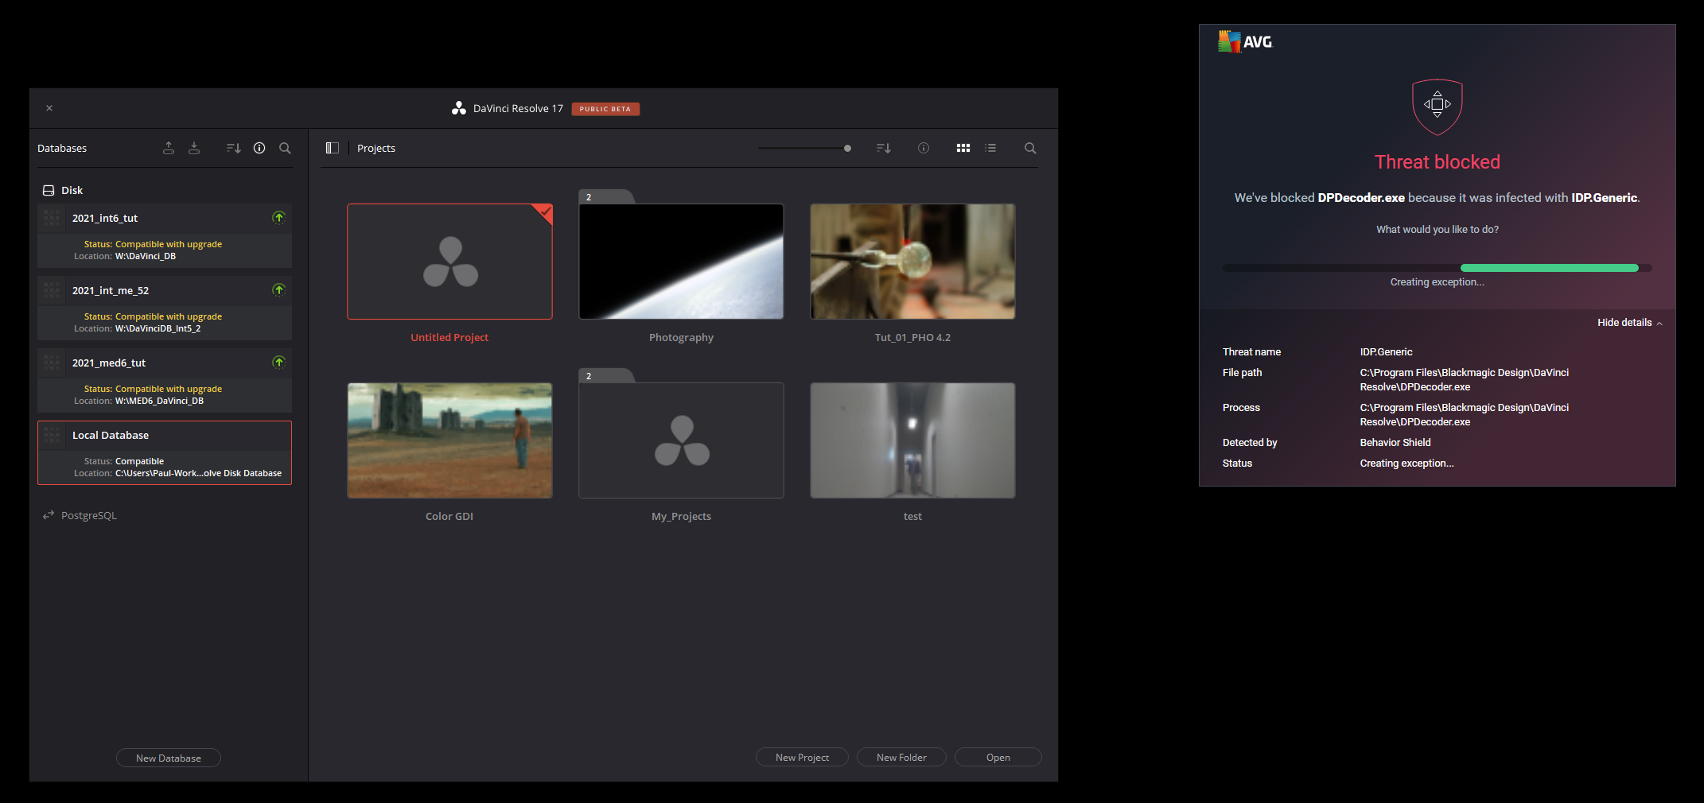Screen dimensions: 1704x803
Task: Click the Untitled Project name label
Action: 449,337
